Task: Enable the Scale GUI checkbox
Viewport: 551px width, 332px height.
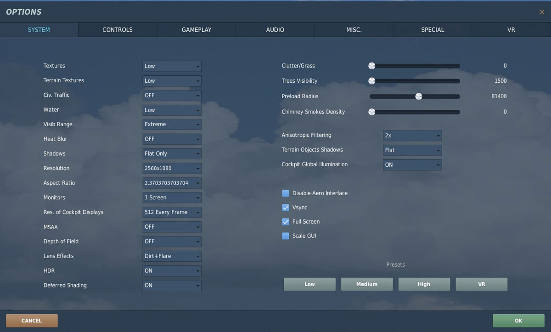Action: pos(286,236)
